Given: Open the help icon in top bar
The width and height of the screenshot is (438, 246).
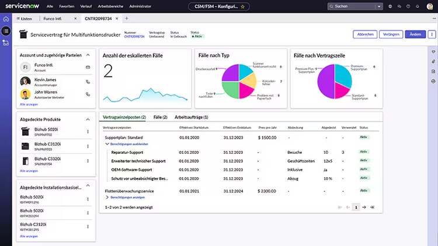Looking at the screenshot, I should point(408,6).
